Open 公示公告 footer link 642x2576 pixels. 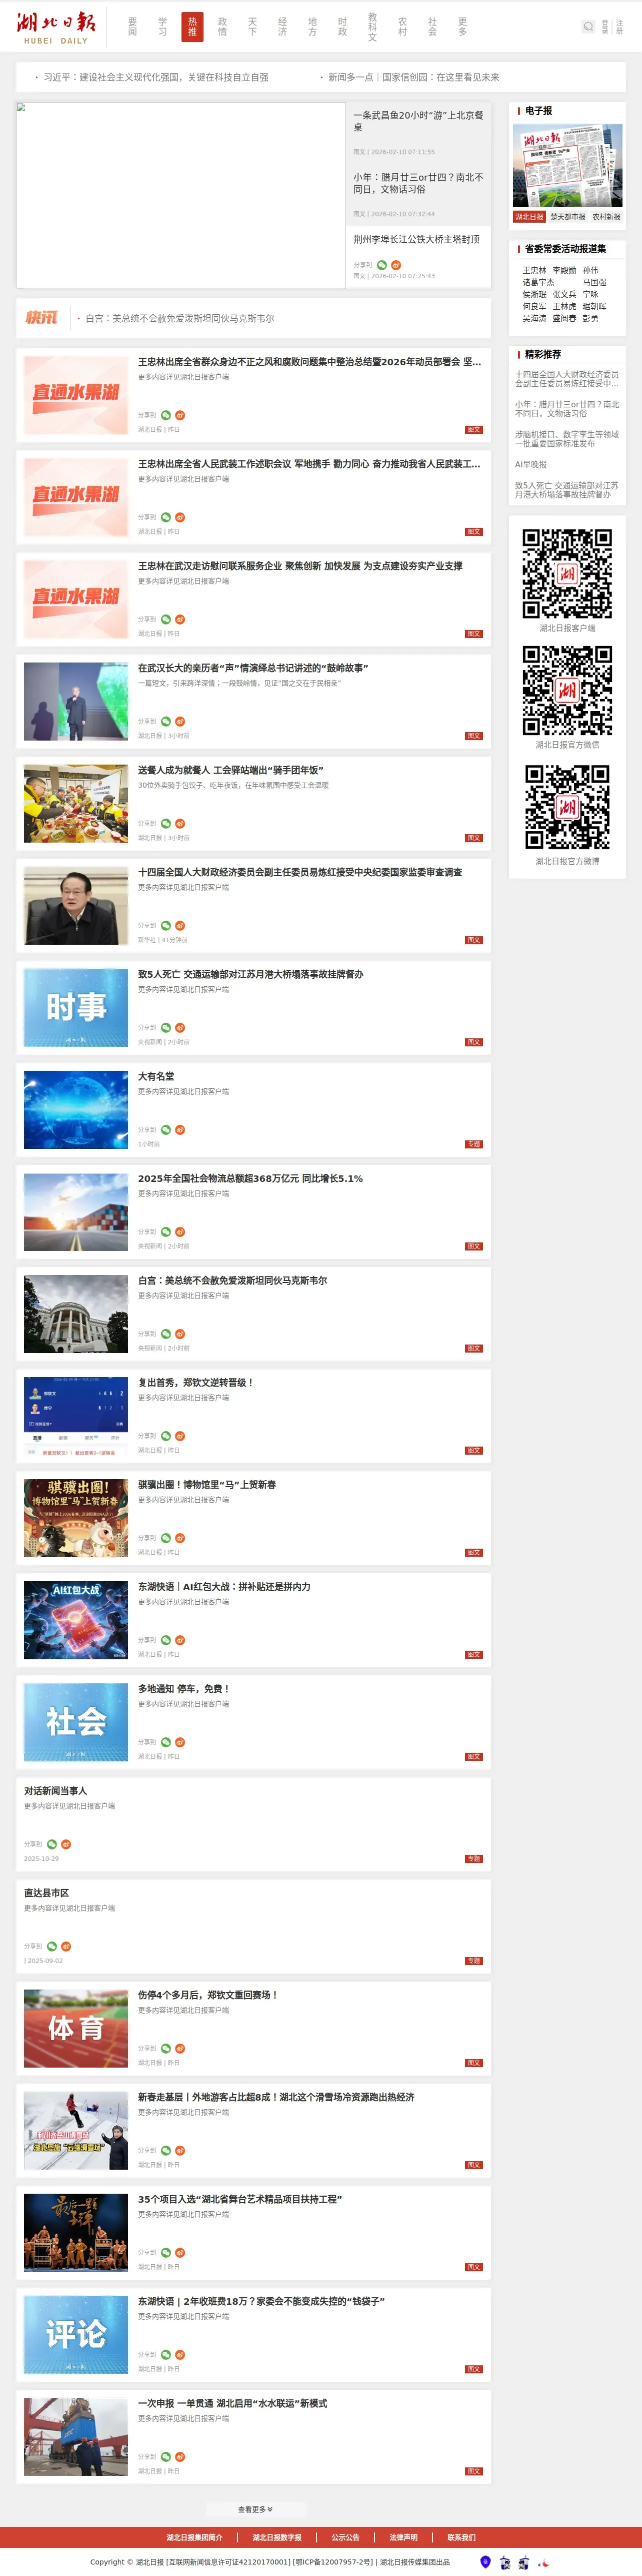pos(345,2537)
